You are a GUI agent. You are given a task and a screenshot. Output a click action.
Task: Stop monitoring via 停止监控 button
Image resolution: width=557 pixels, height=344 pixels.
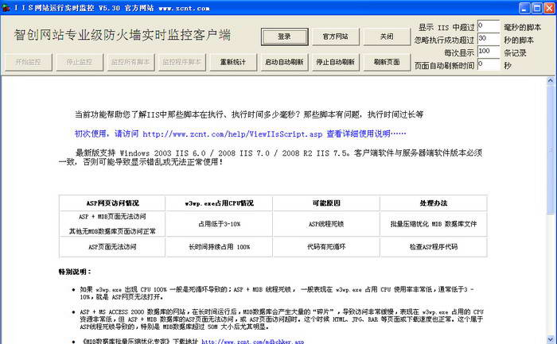pyautogui.click(x=79, y=61)
